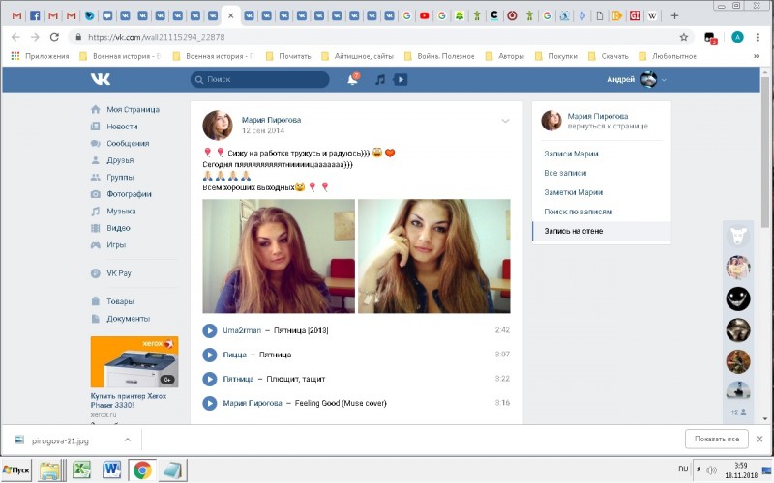Select Поиск по записям menu item
Screen dimensions: 774x483
pos(578,212)
